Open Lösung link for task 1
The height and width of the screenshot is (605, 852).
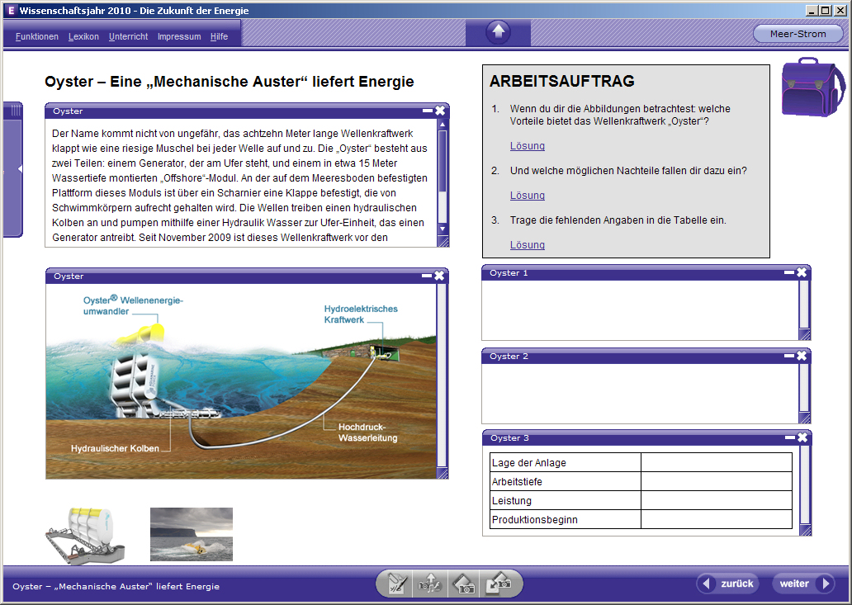tap(527, 145)
